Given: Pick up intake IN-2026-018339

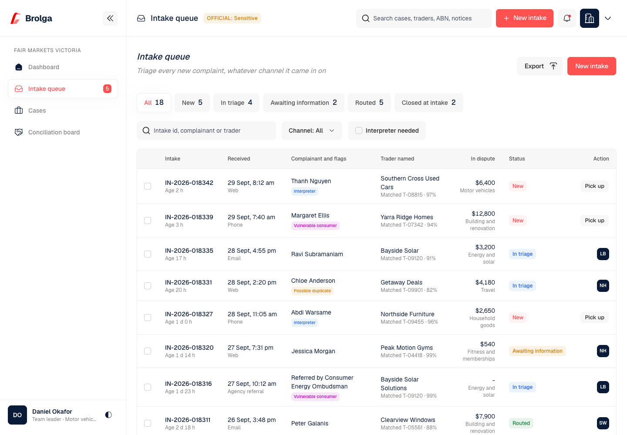Looking at the screenshot, I should 594,221.
